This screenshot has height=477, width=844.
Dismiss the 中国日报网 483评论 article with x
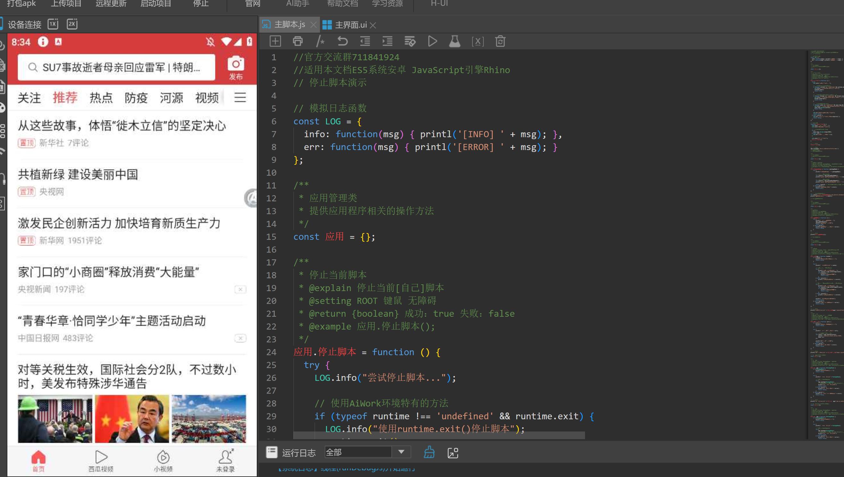(x=240, y=338)
